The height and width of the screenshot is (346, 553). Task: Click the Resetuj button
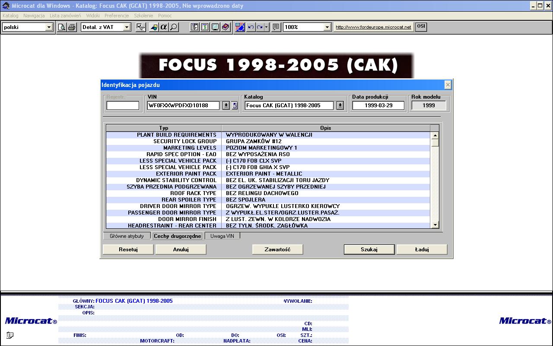tap(128, 250)
